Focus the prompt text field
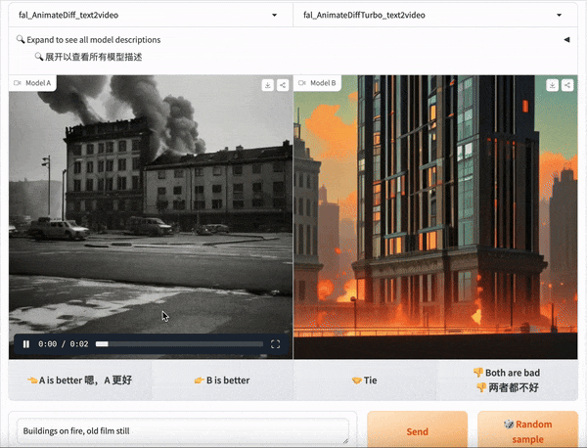This screenshot has height=448, width=587. tap(183, 431)
